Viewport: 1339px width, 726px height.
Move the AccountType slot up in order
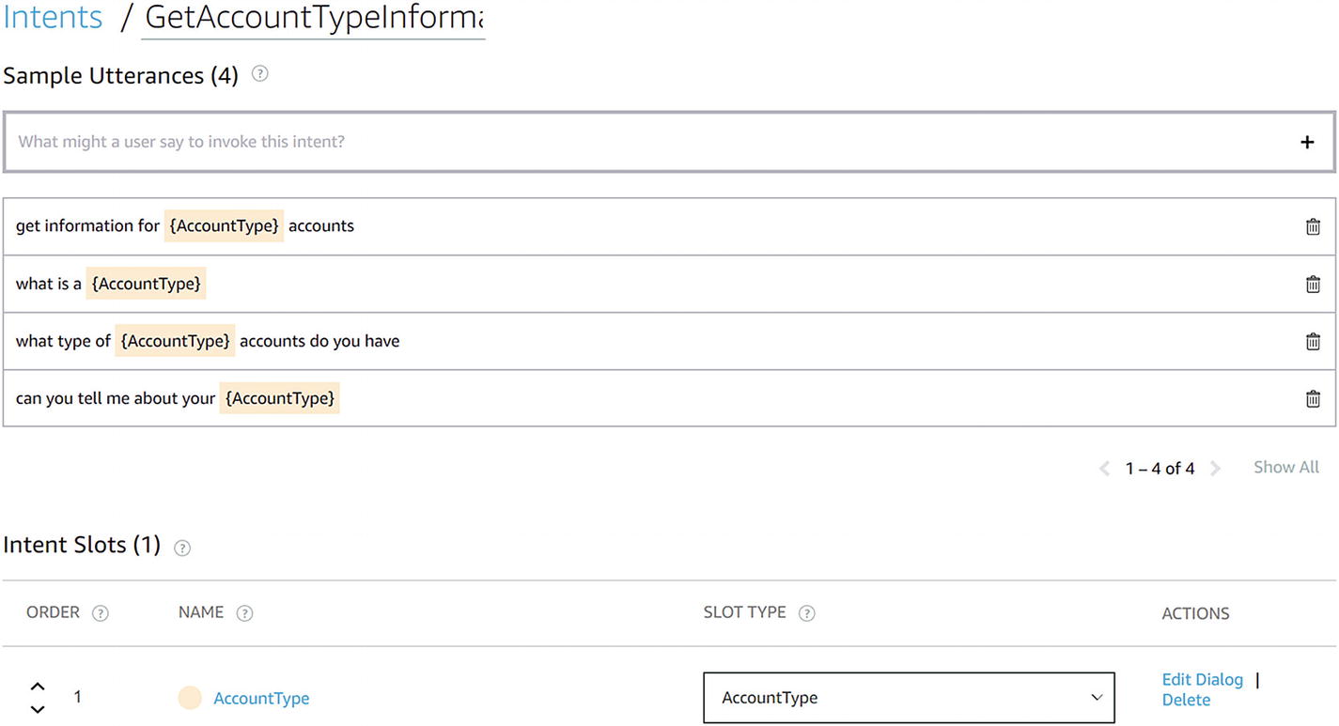38,687
